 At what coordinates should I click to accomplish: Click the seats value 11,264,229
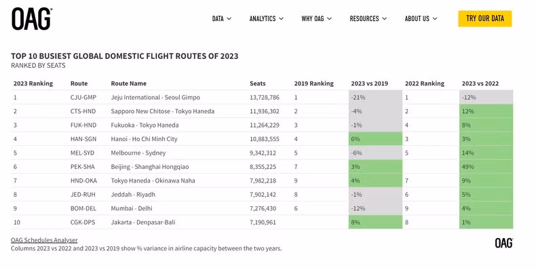coord(264,125)
